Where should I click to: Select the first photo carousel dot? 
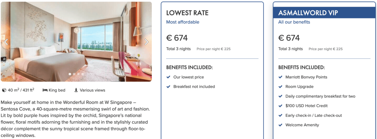(x=70, y=74)
